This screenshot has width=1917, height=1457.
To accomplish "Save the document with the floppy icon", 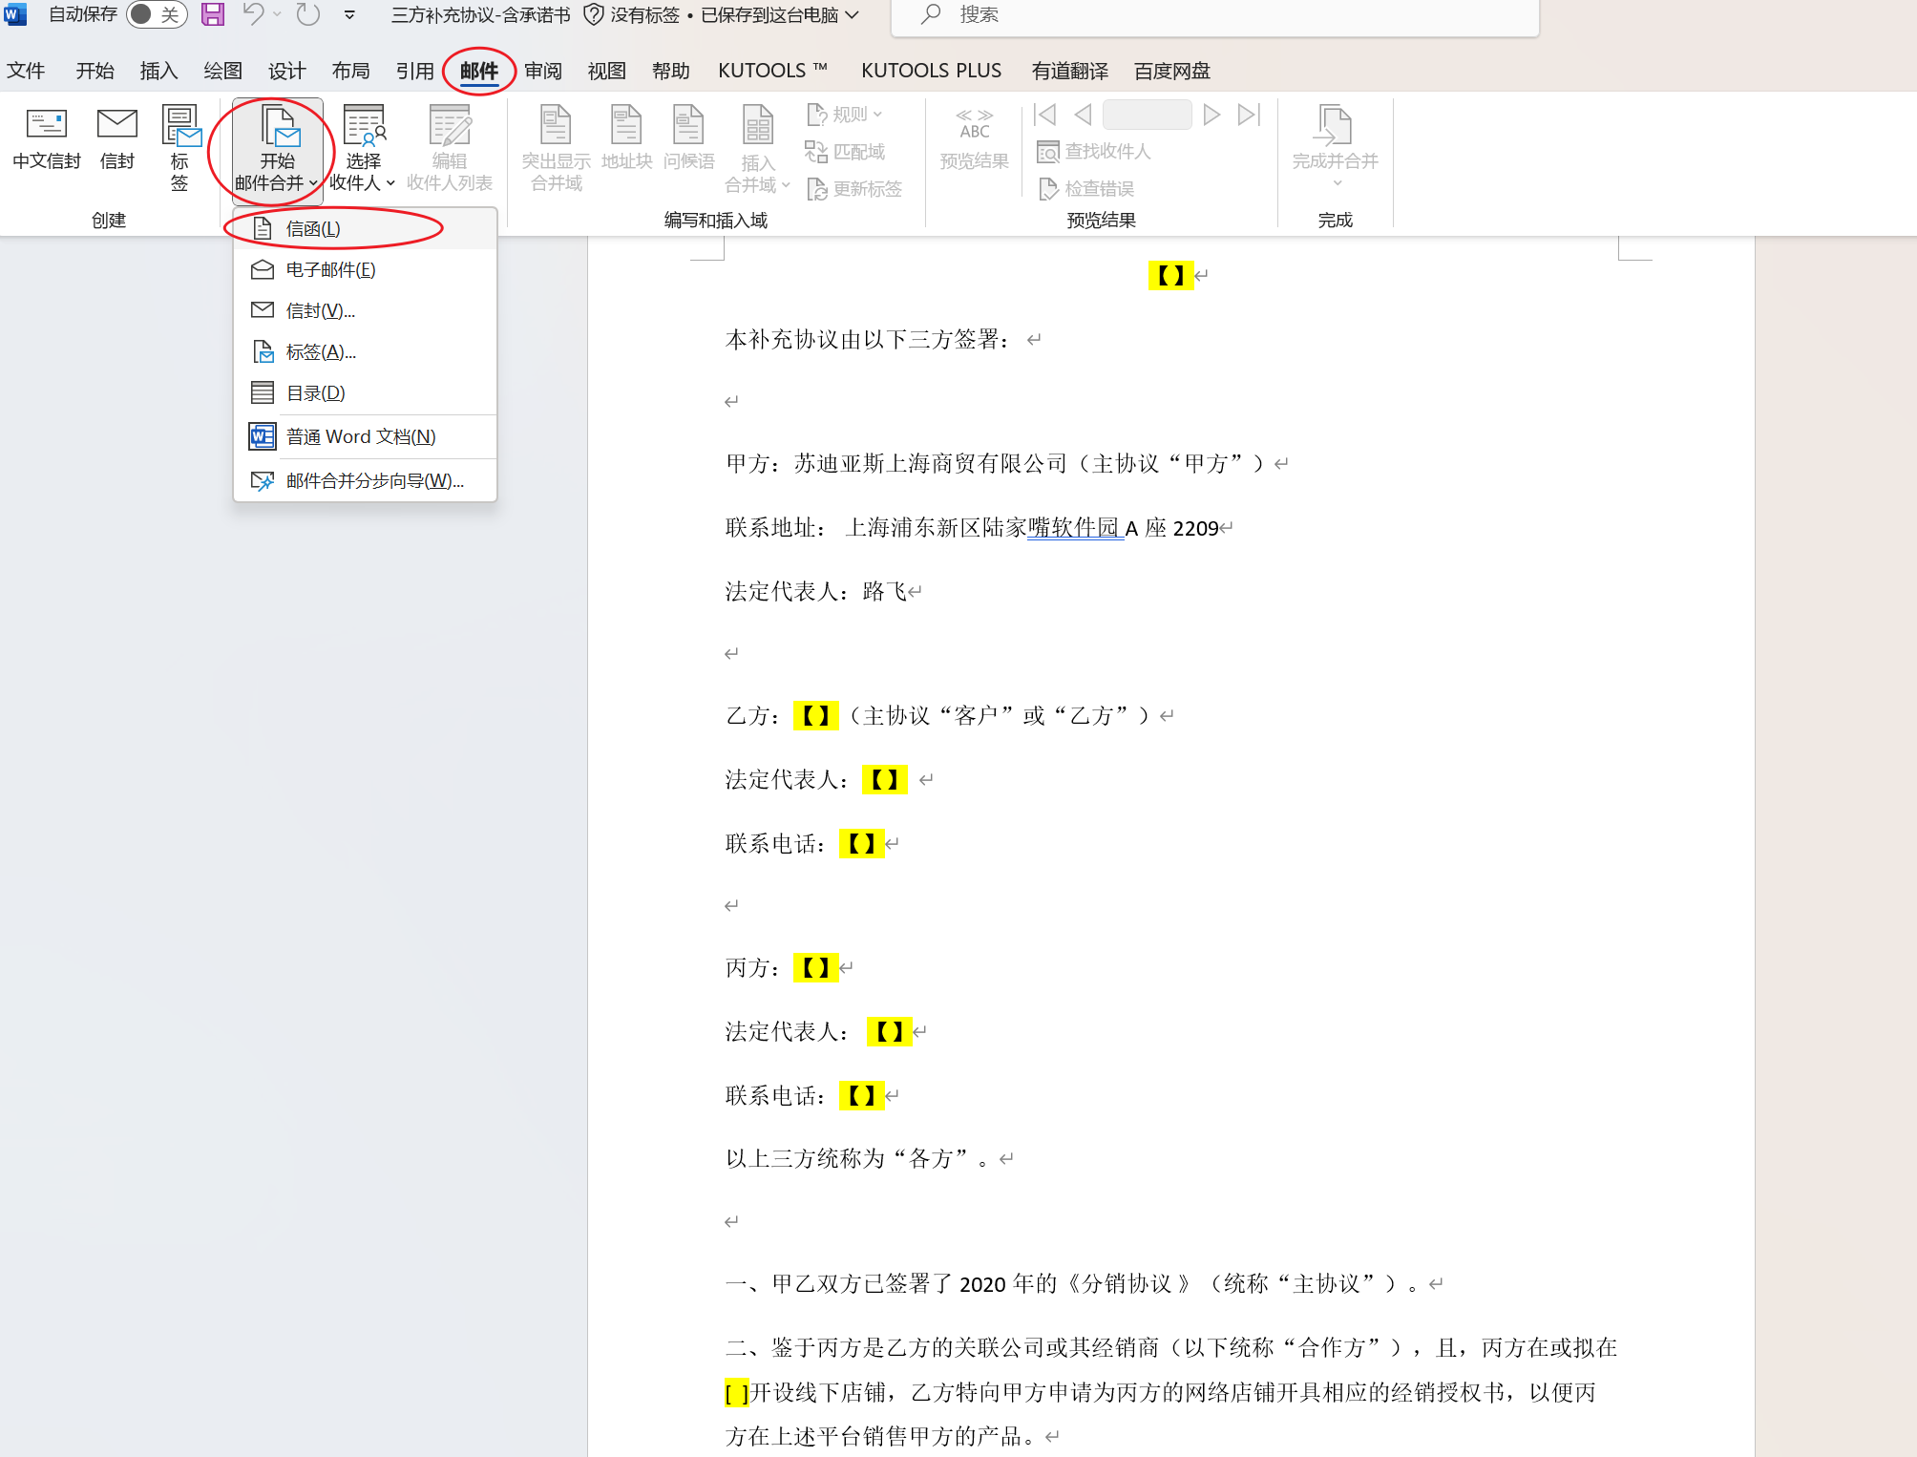I will (213, 14).
